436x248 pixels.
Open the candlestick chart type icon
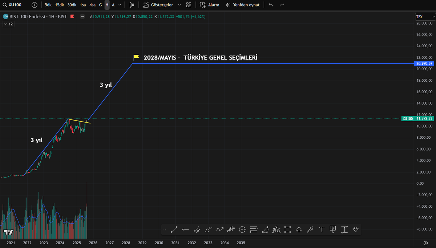pos(132,5)
